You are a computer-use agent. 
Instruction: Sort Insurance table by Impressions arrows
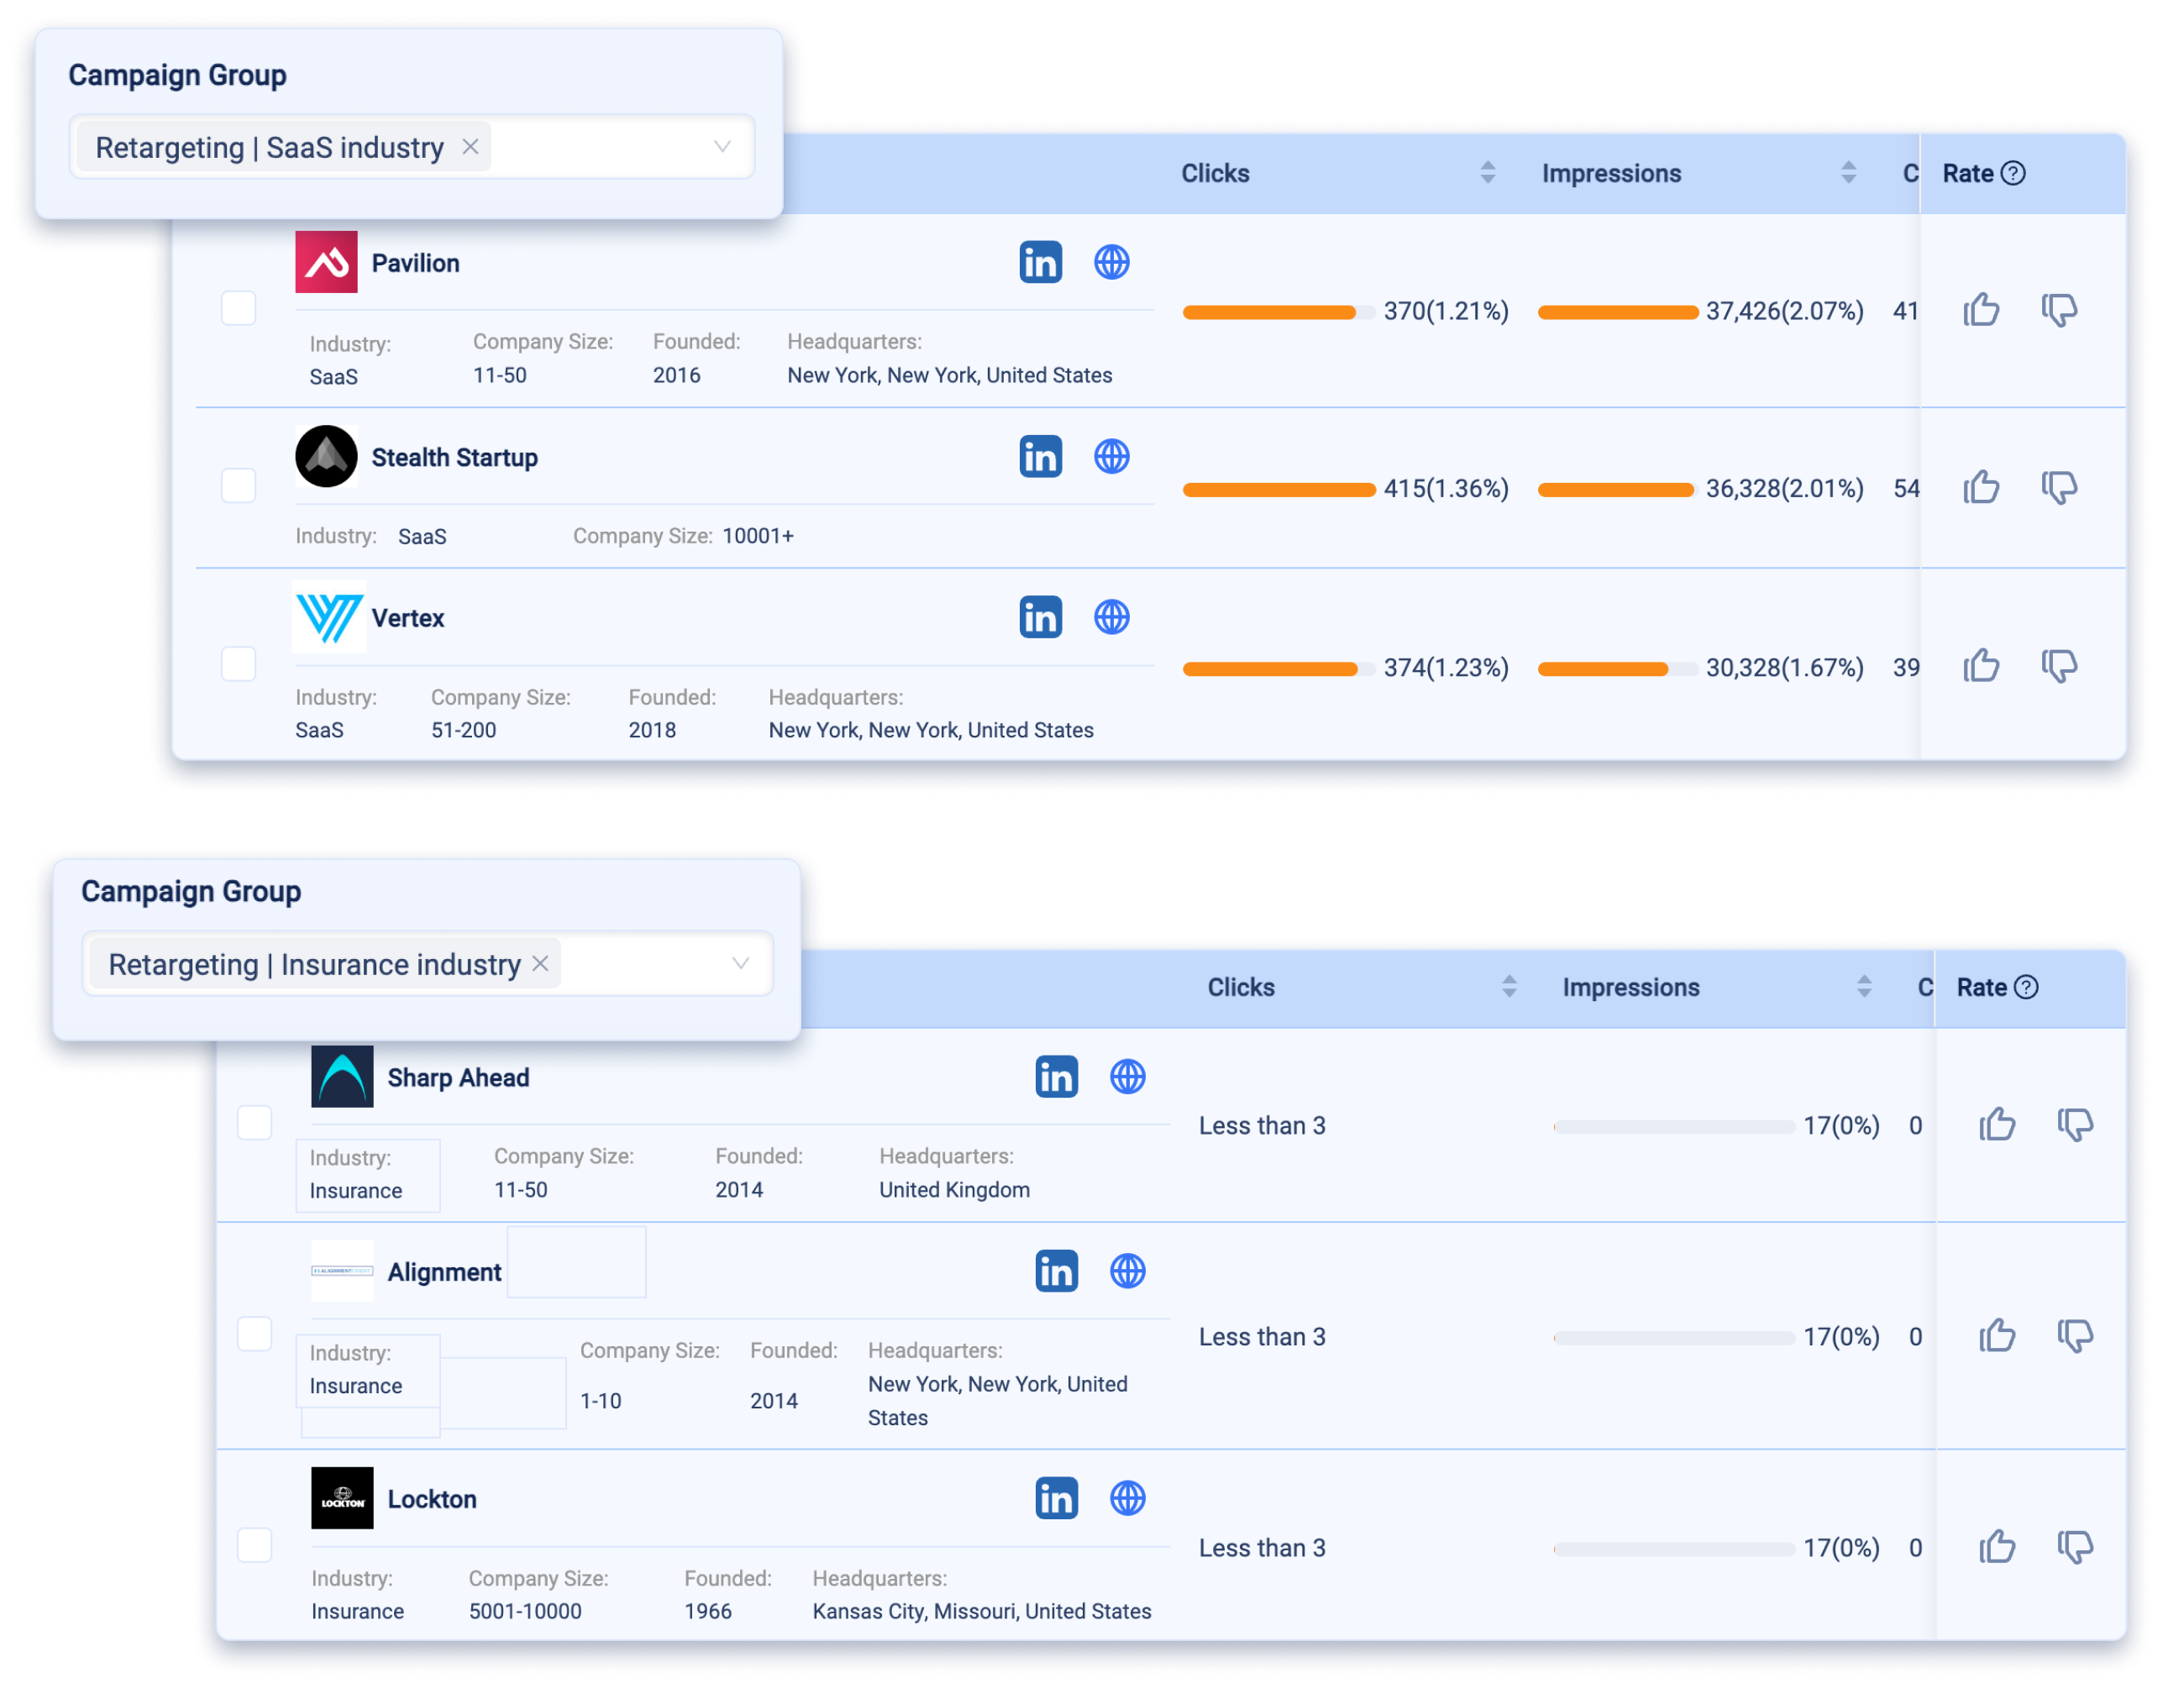tap(1864, 987)
